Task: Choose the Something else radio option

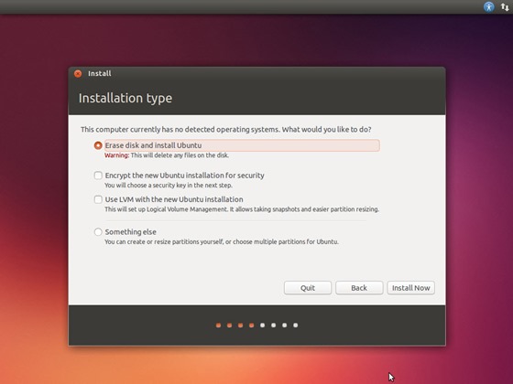Action: [x=98, y=232]
